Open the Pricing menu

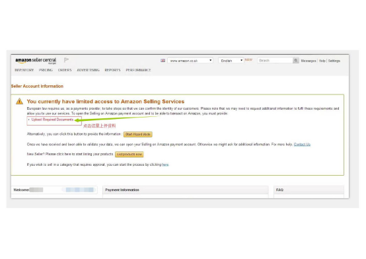pyautogui.click(x=46, y=70)
